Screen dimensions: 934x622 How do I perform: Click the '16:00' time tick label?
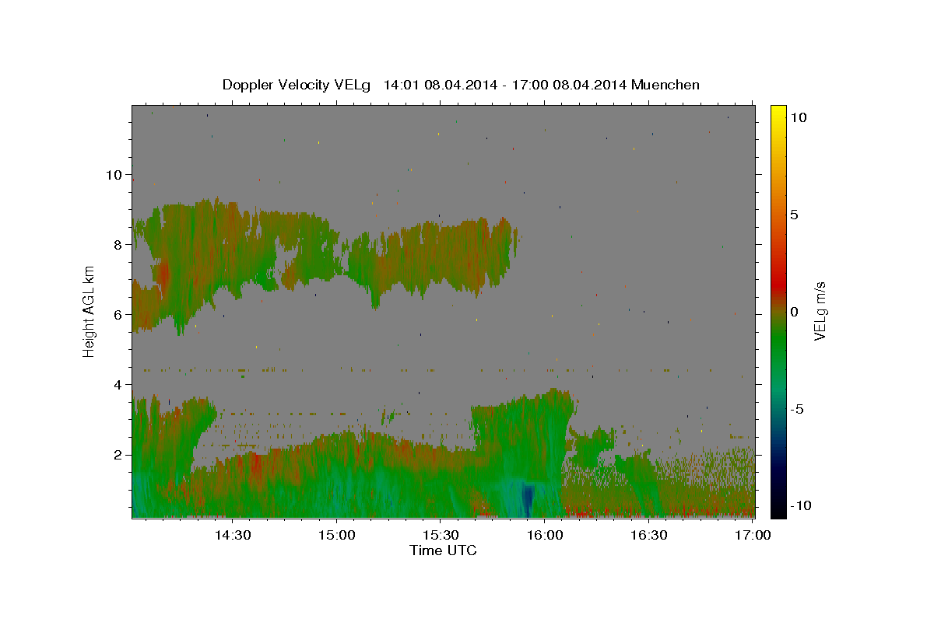click(x=544, y=535)
